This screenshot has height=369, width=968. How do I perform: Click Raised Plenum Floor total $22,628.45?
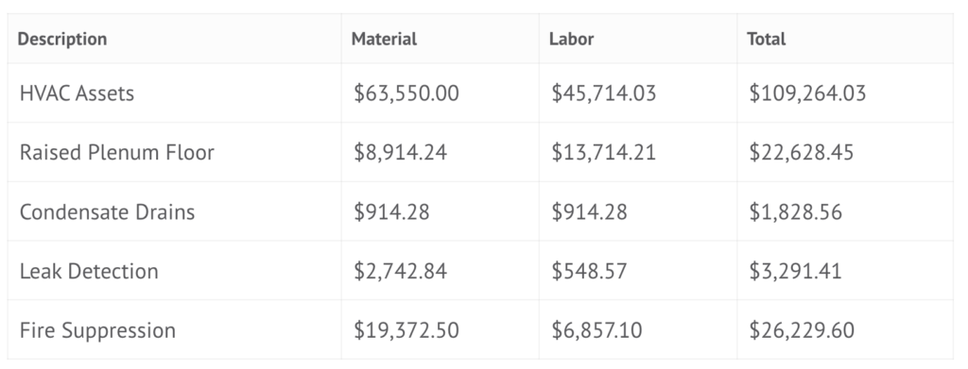point(802,152)
